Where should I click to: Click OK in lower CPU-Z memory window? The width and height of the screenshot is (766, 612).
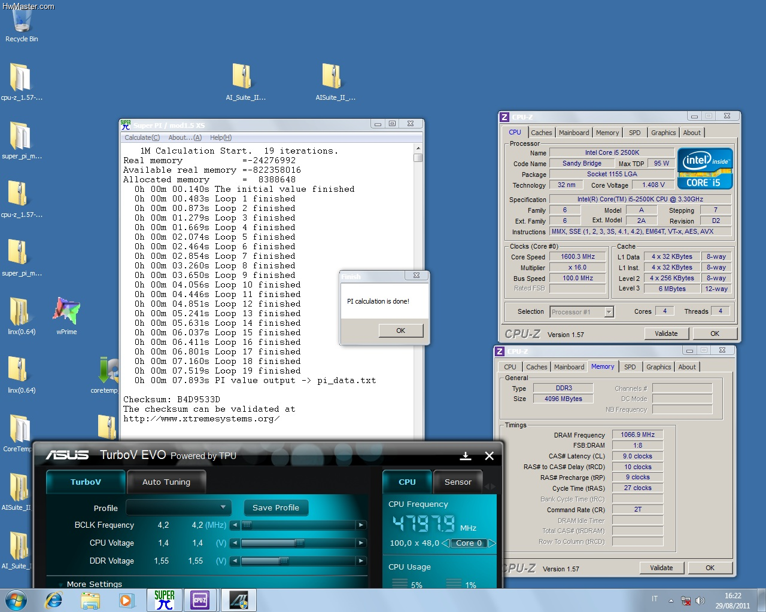click(x=710, y=568)
